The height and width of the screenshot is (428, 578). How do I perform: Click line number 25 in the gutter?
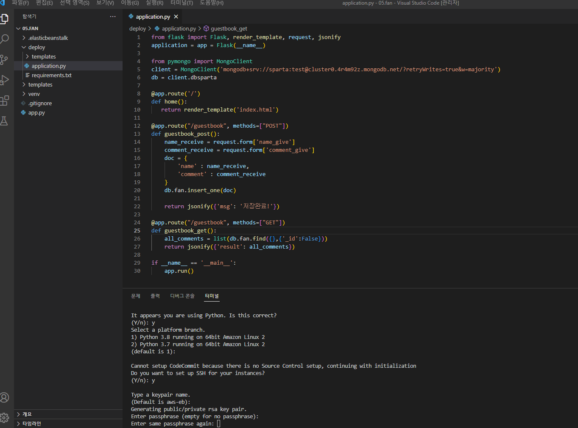pyautogui.click(x=137, y=231)
